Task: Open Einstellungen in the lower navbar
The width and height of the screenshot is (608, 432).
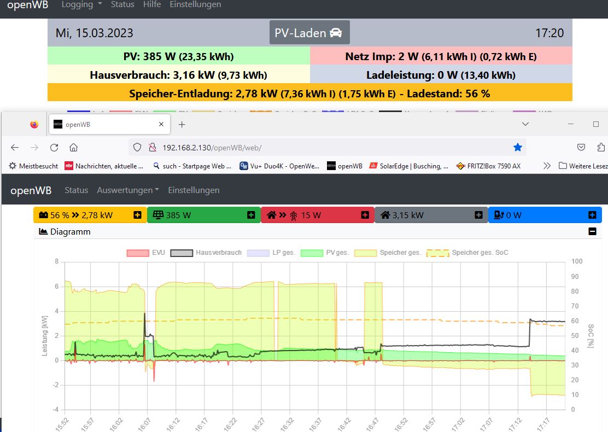Action: pos(194,190)
